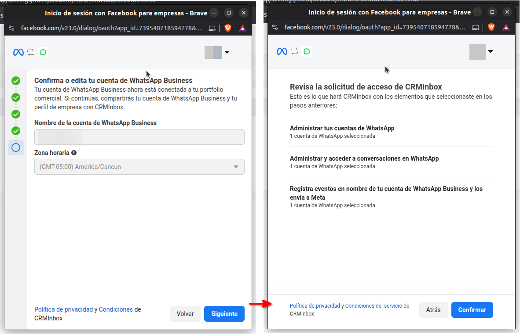Viewport: 520px width, 334px height.
Task: Click Brave Shields icon in left window
Action: (x=227, y=28)
